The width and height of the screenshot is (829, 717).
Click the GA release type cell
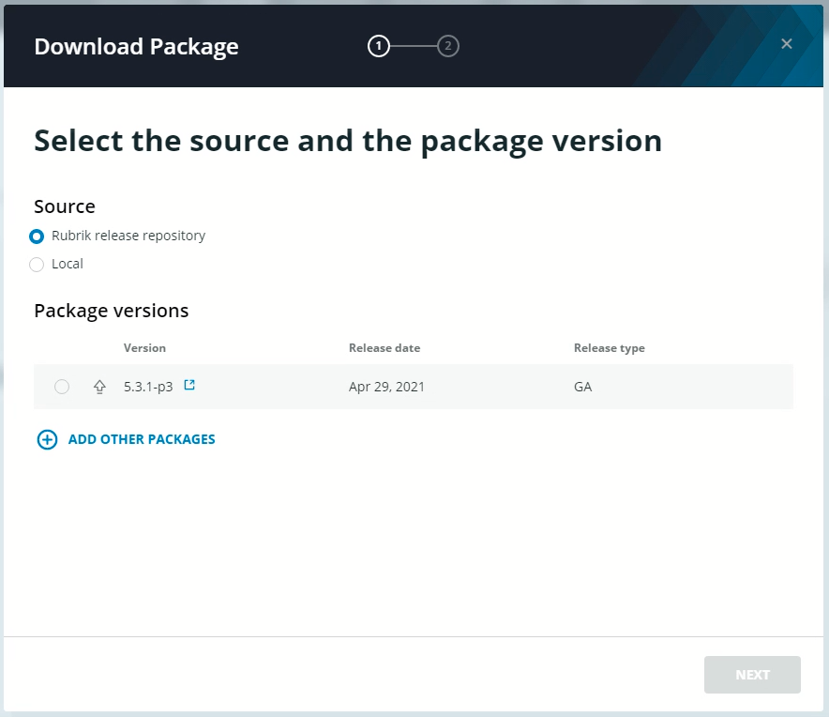pos(582,387)
